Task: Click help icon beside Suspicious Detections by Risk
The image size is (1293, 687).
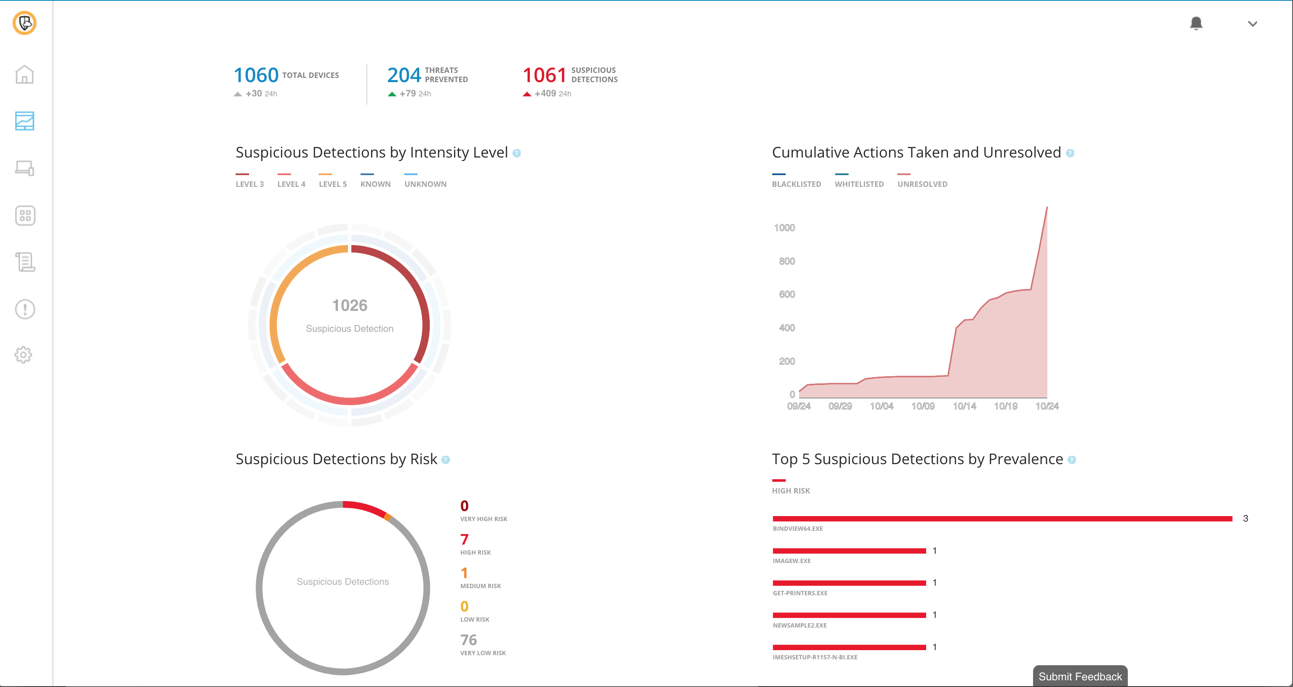Action: [445, 460]
